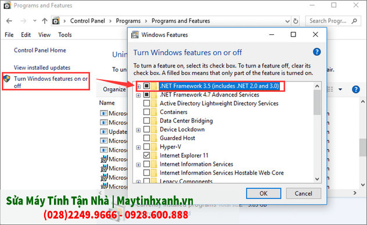The height and width of the screenshot is (225, 367).
Task: Enable the Containers checkbox
Action: click(x=146, y=112)
